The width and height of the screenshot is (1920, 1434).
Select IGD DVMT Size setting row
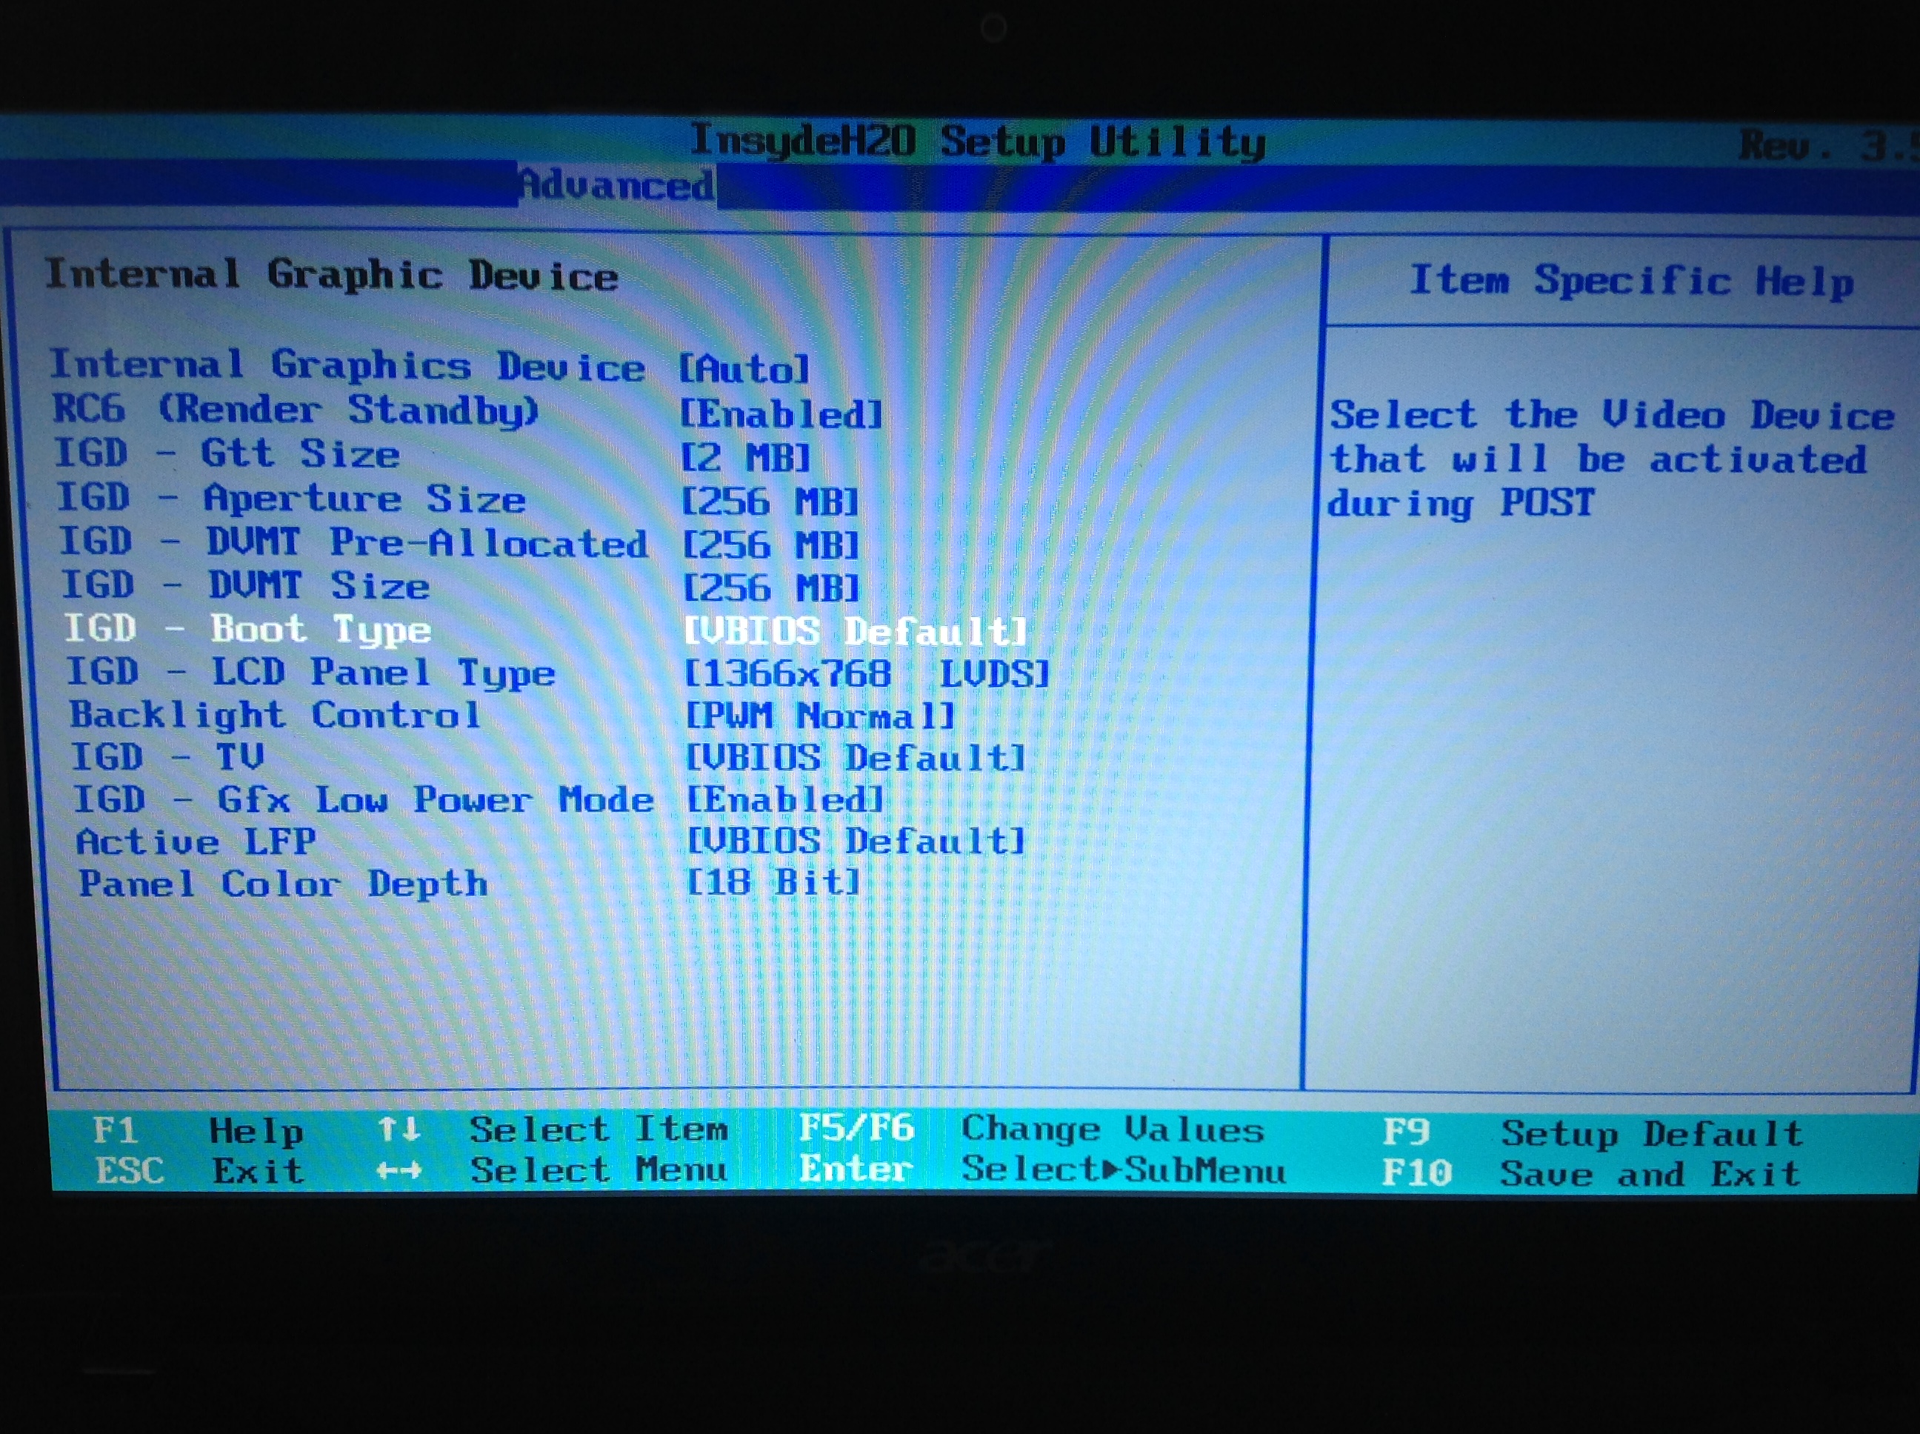click(x=246, y=586)
